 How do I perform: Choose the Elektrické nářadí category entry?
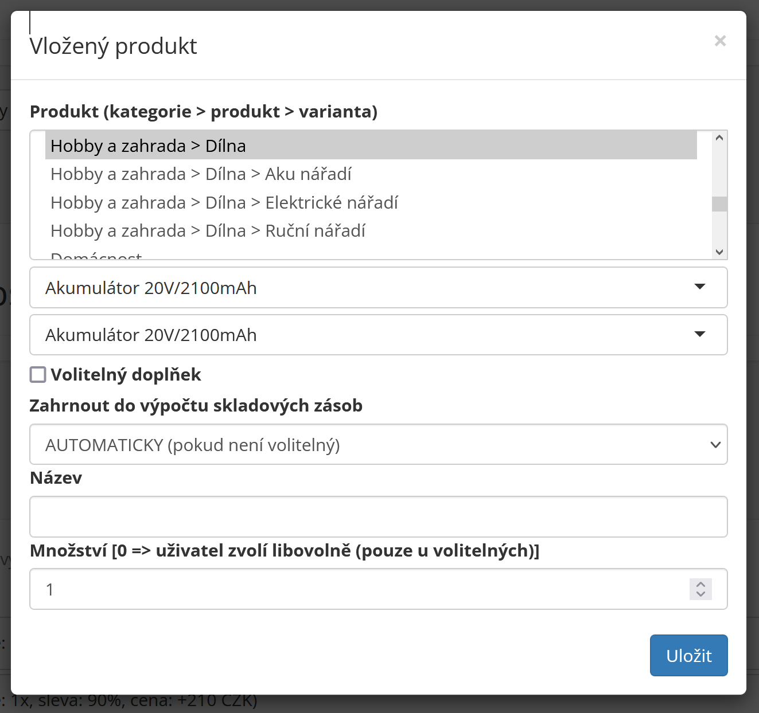point(371,202)
